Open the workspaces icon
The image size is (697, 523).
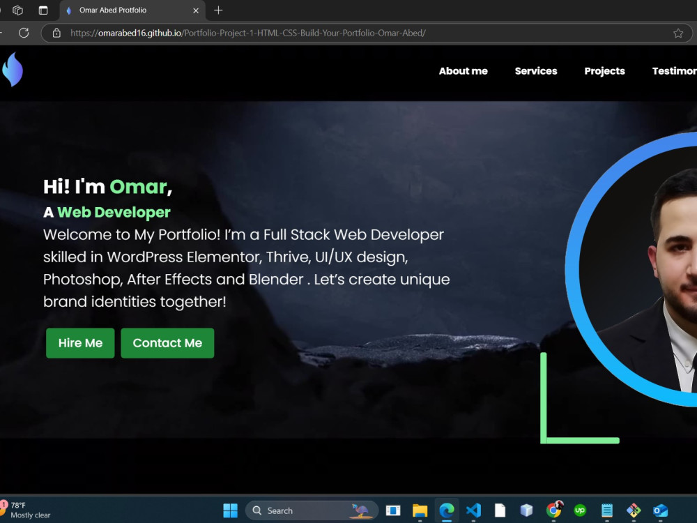pyautogui.click(x=18, y=10)
